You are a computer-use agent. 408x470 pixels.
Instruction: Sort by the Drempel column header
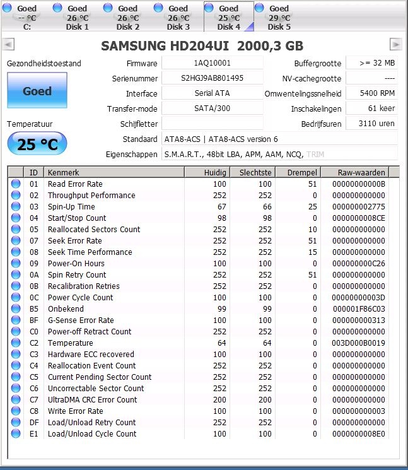tap(298, 172)
